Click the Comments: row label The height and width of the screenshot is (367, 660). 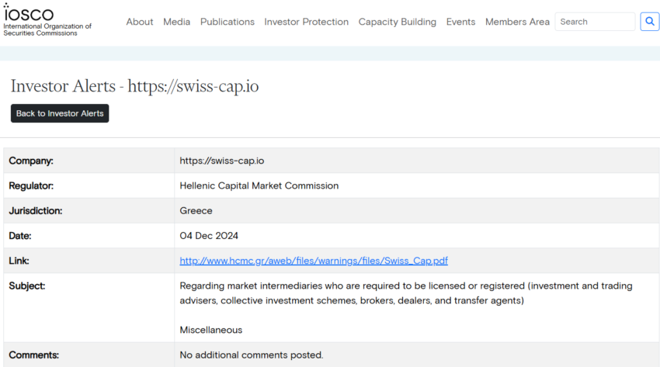(33, 355)
